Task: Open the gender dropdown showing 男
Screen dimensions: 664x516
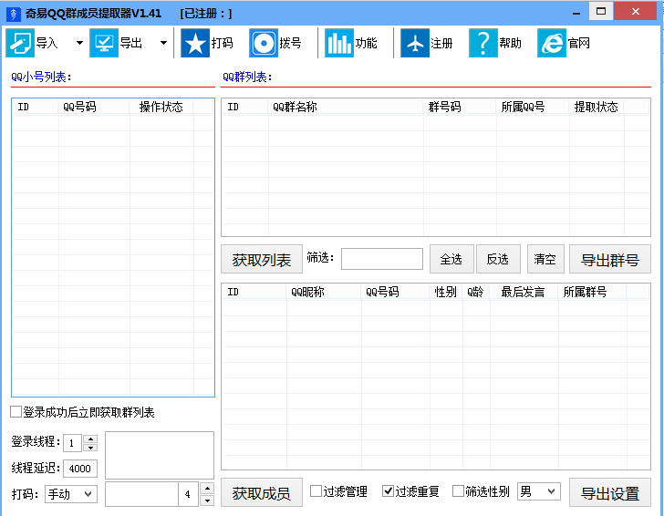Action: coord(539,491)
